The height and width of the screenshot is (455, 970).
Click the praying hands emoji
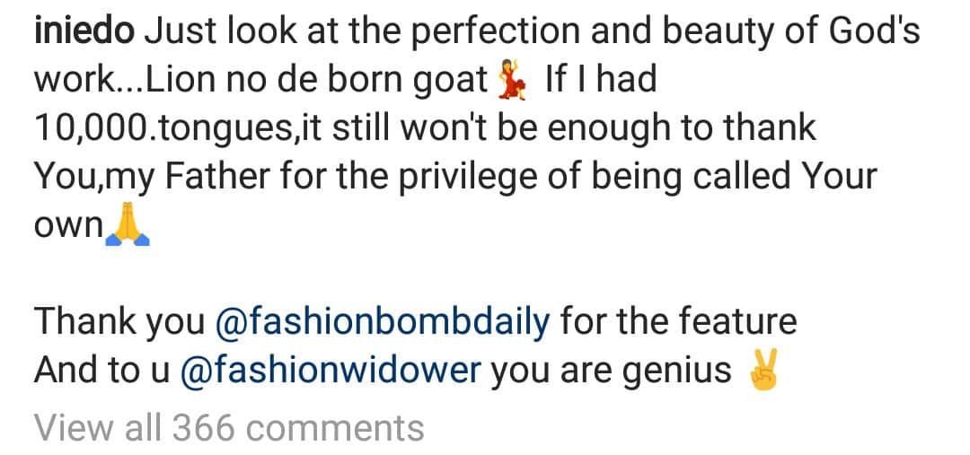click(x=128, y=227)
